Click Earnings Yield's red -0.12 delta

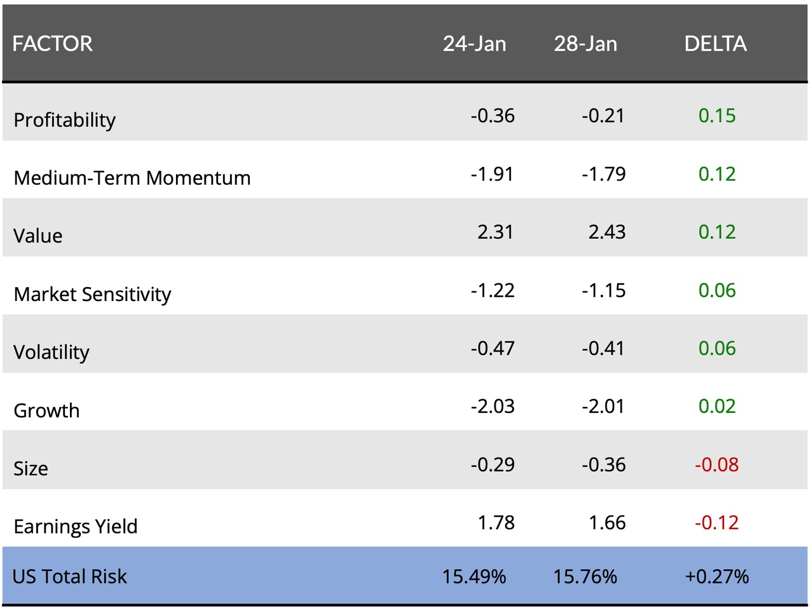click(716, 523)
